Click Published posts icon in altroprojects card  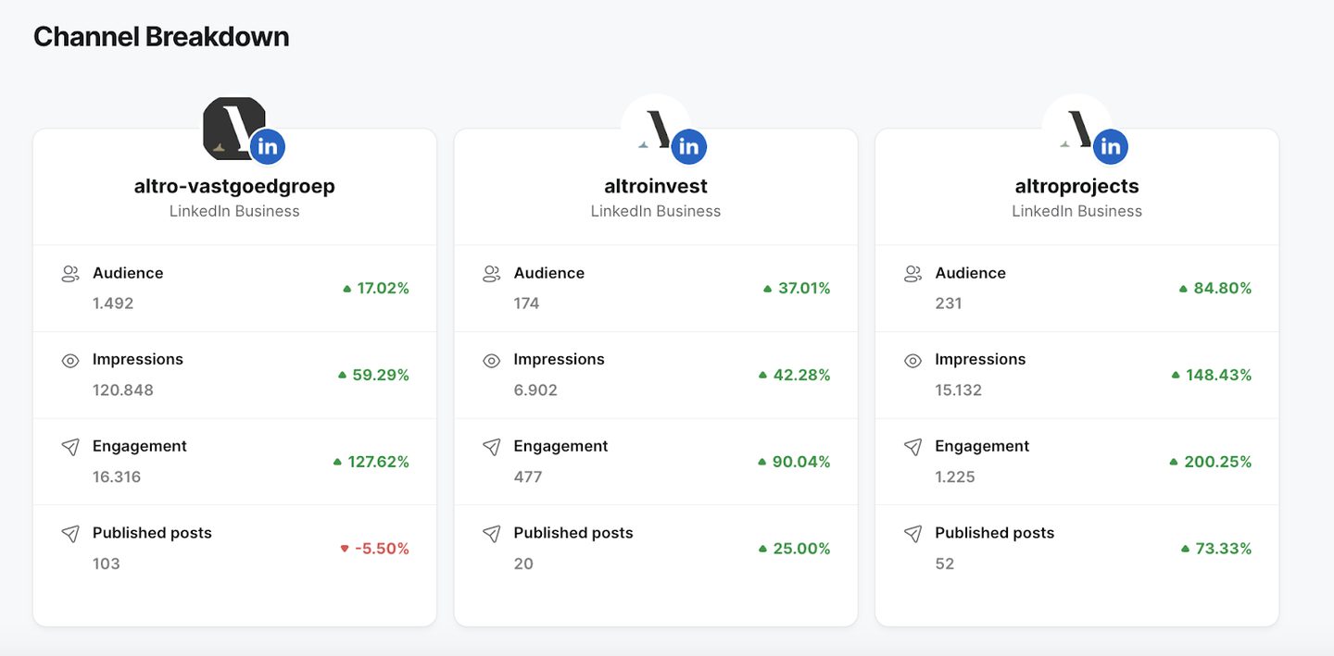coord(912,534)
